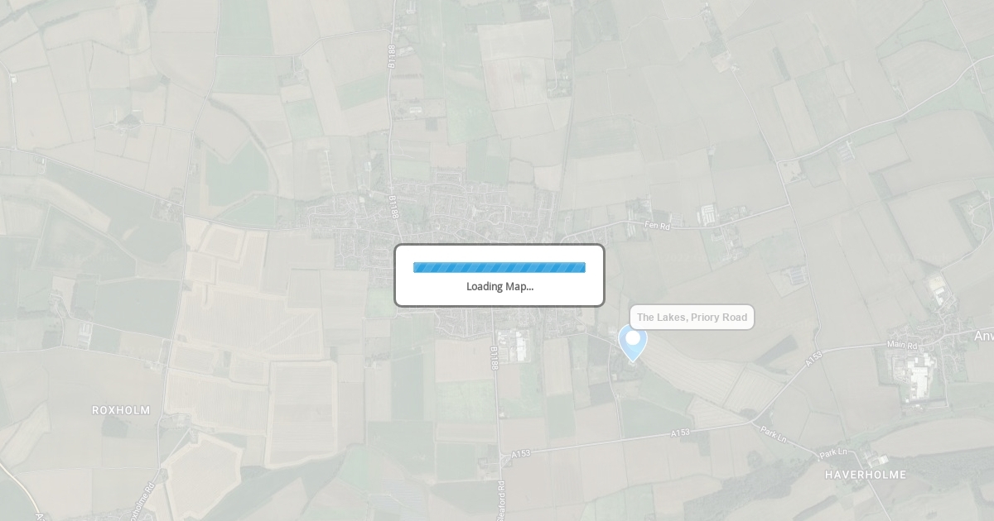
Task: Click the blue striped loading progress bar
Action: (x=499, y=267)
